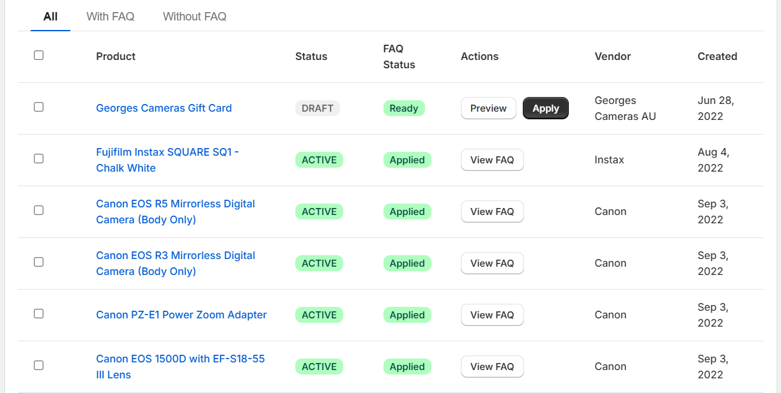The height and width of the screenshot is (393, 781).
Task: Tick the Canon EOS R5 row checkbox
Action: 38,211
